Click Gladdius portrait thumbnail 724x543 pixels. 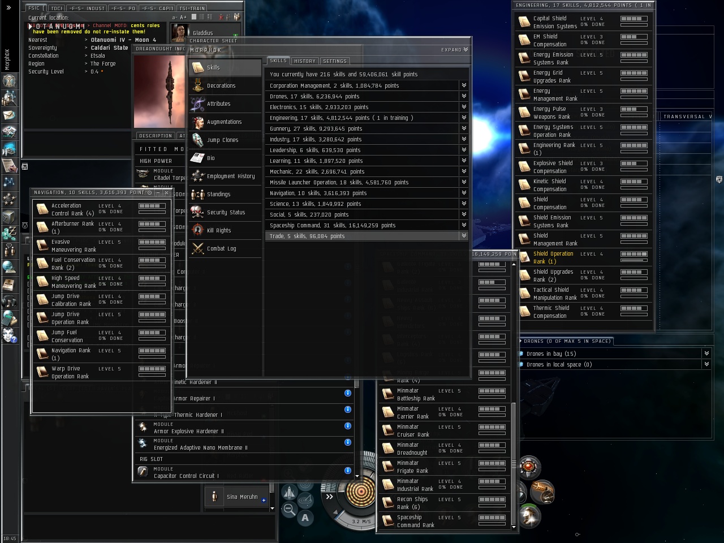(179, 33)
